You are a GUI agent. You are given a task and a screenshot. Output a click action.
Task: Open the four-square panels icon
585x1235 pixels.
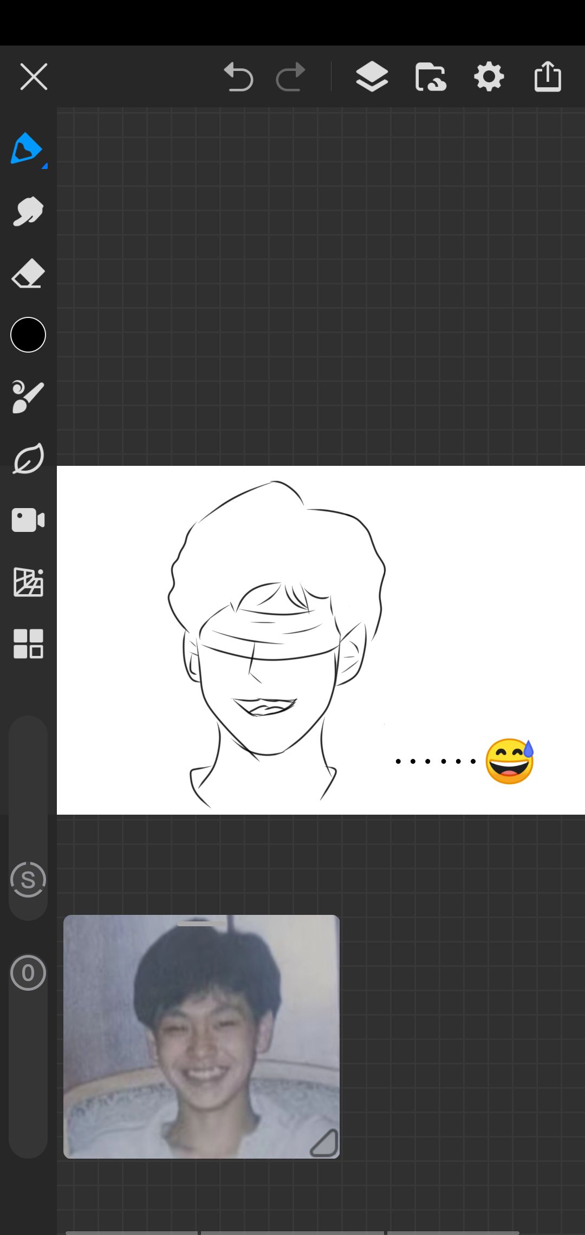(28, 643)
